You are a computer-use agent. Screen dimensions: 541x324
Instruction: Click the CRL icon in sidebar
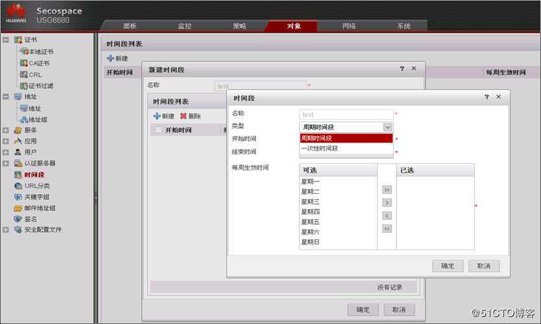pos(24,75)
